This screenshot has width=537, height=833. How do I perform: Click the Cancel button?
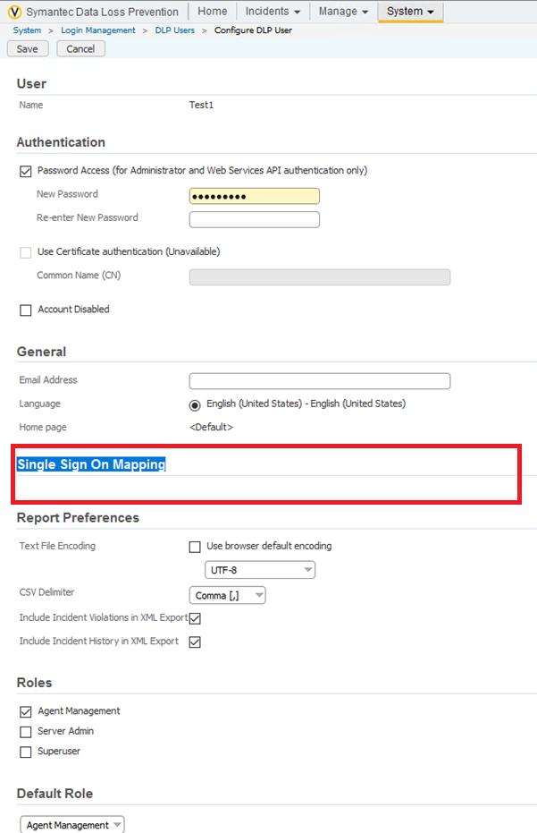pyautogui.click(x=80, y=49)
